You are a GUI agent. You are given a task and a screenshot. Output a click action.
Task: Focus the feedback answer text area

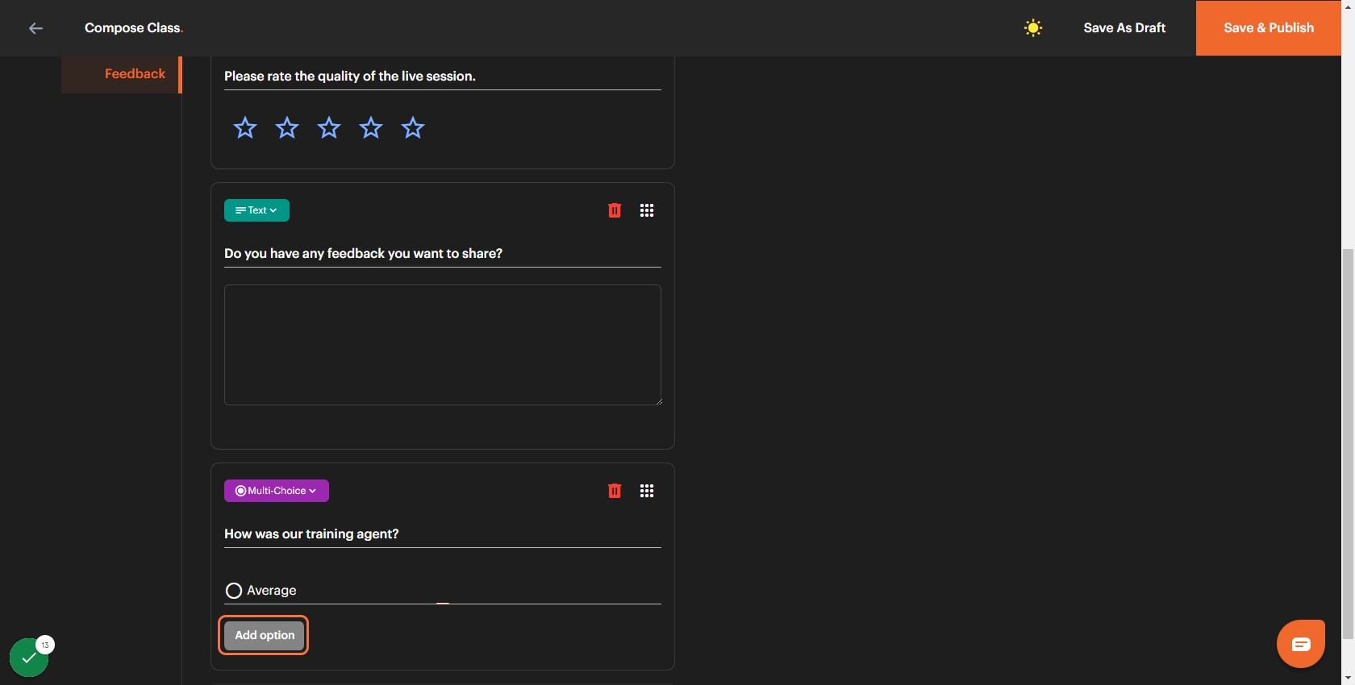click(x=443, y=345)
